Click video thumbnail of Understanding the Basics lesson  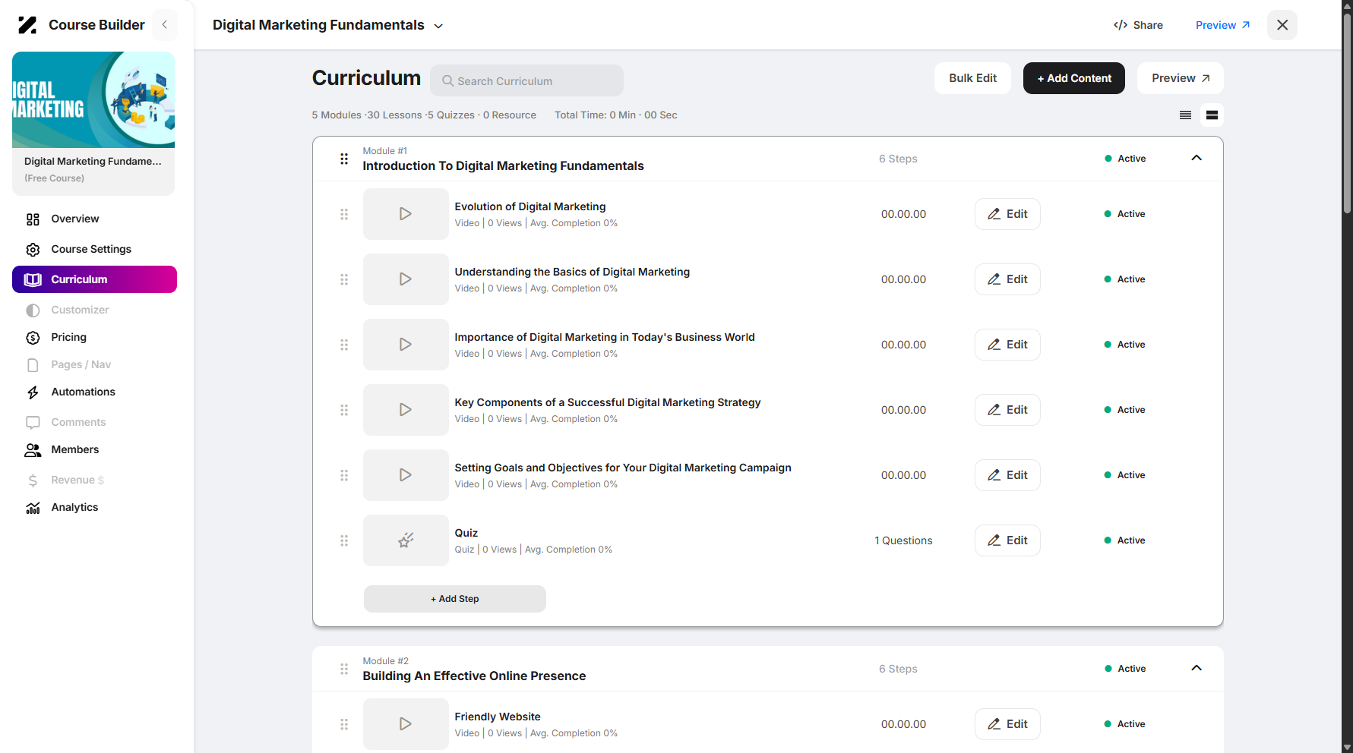tap(406, 279)
